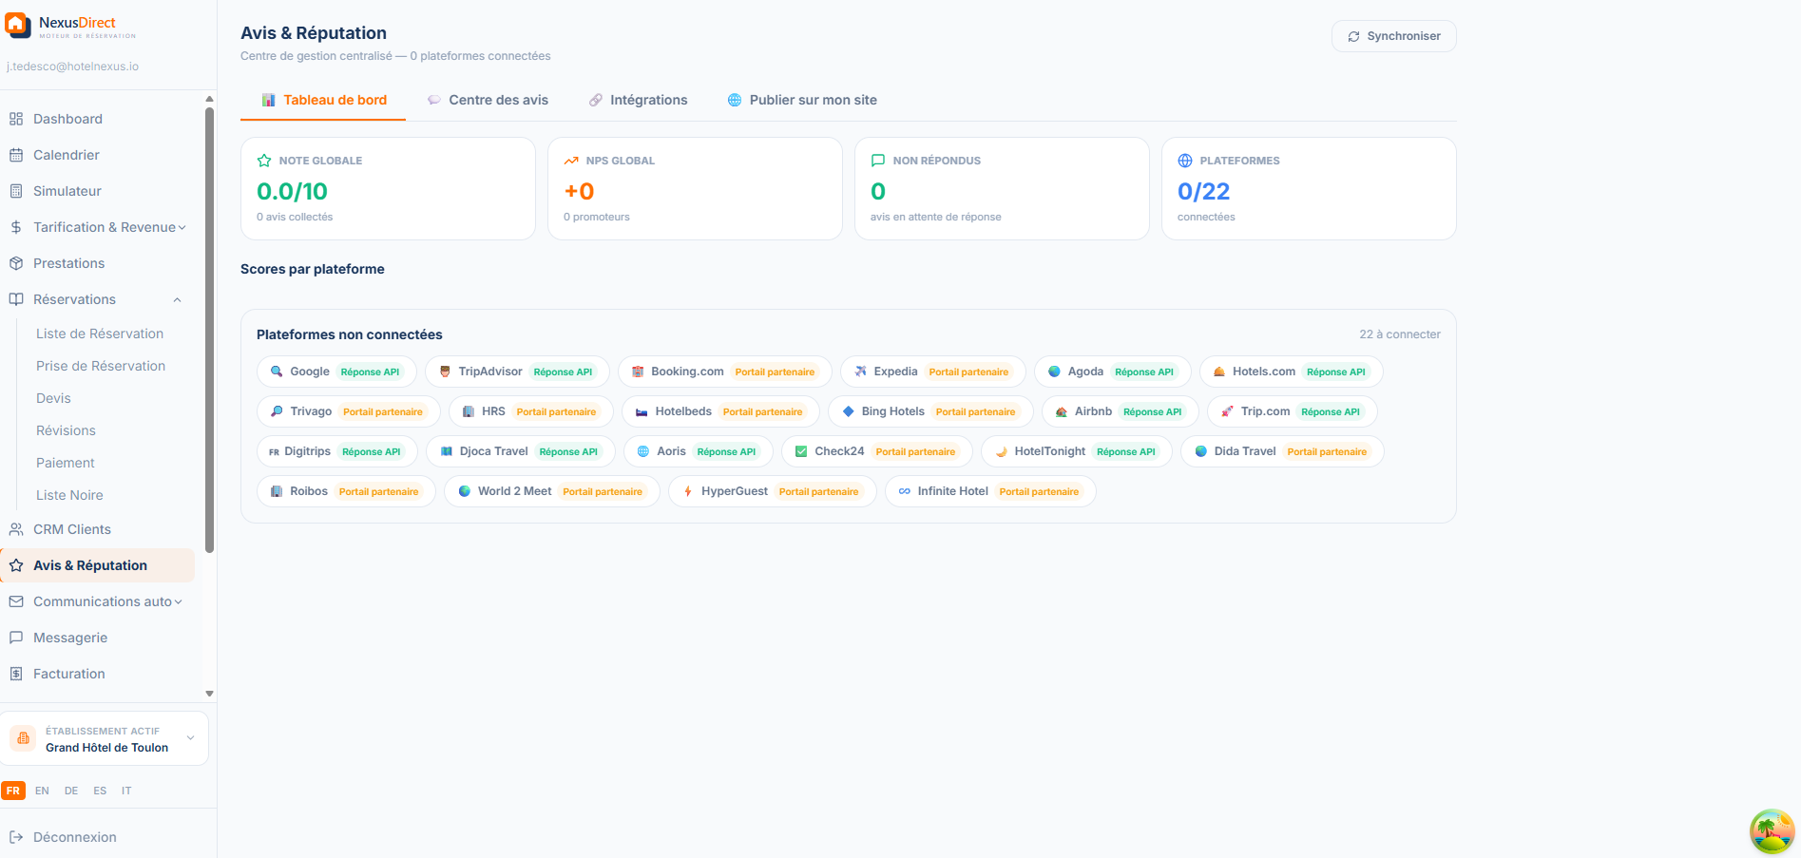Click the HyperGuest platform chip

772,491
